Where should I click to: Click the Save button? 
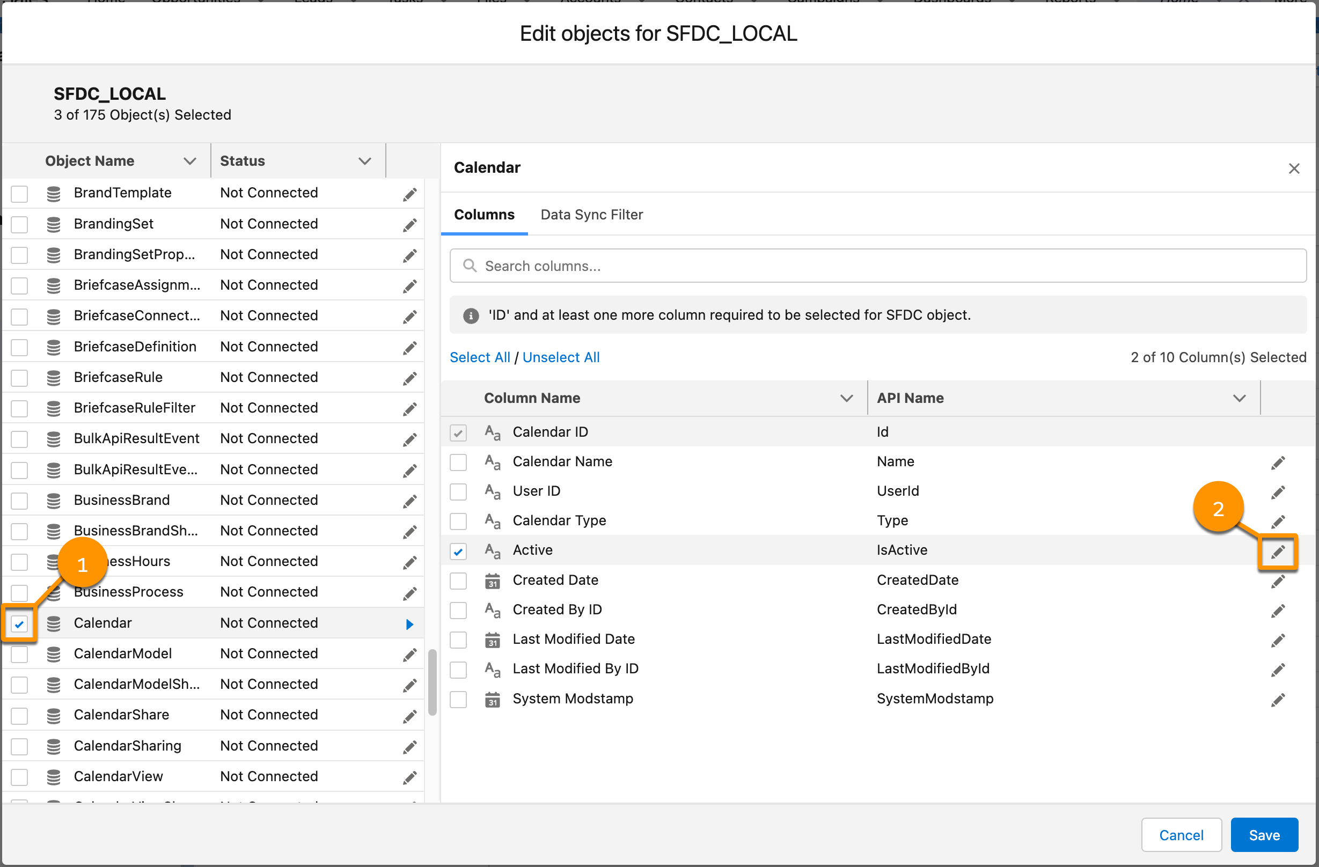1264,833
